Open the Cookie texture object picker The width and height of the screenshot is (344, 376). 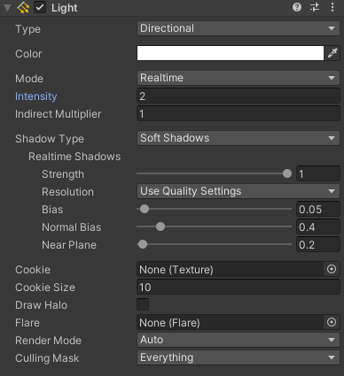click(x=332, y=269)
